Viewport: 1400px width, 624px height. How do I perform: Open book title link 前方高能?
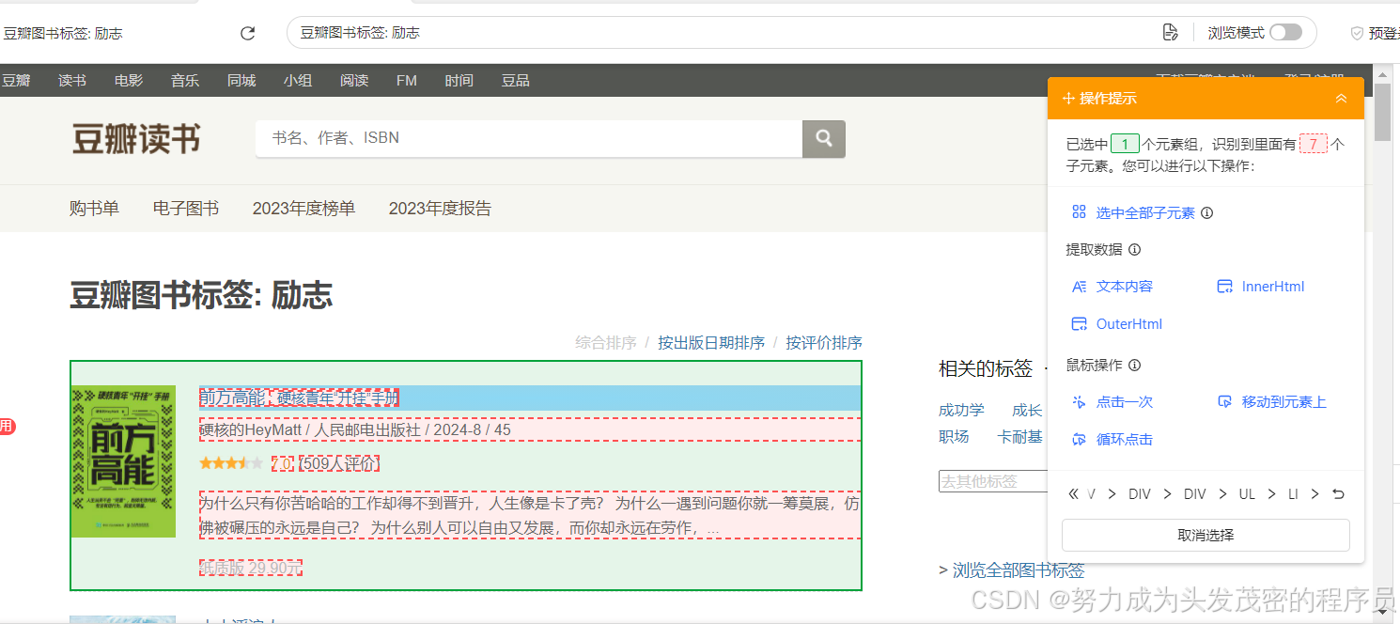pos(299,398)
